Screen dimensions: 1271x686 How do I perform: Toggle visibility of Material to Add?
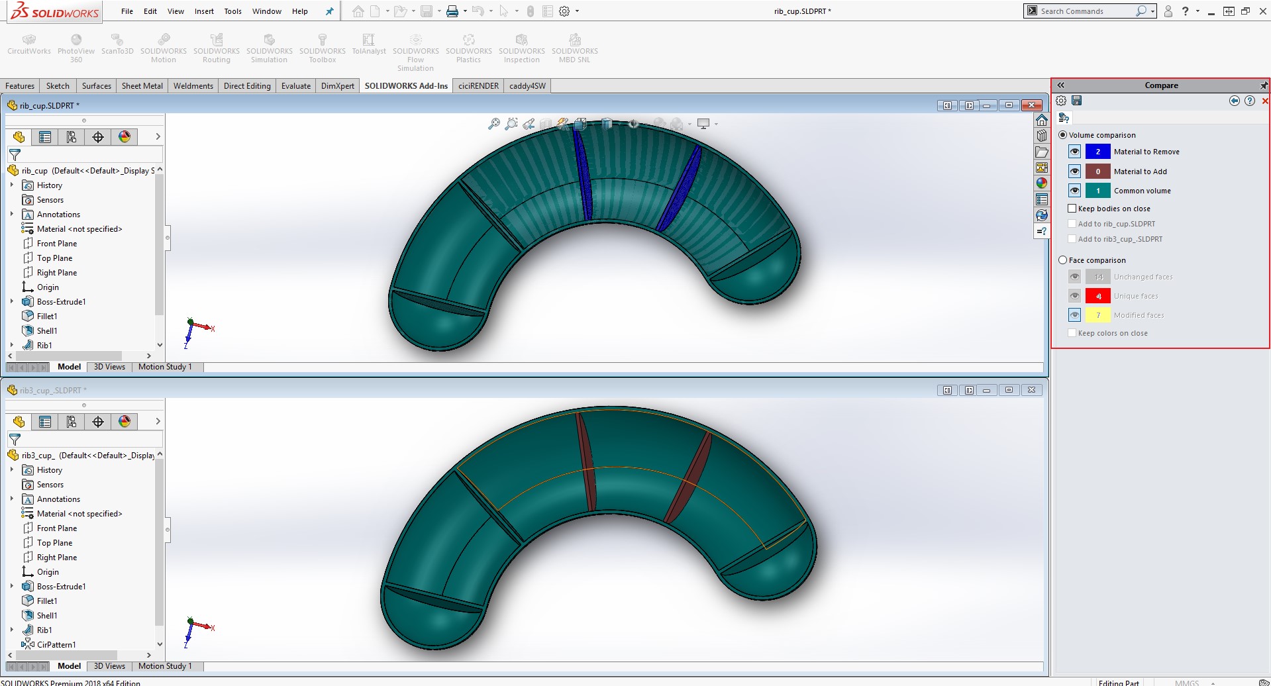[1075, 171]
